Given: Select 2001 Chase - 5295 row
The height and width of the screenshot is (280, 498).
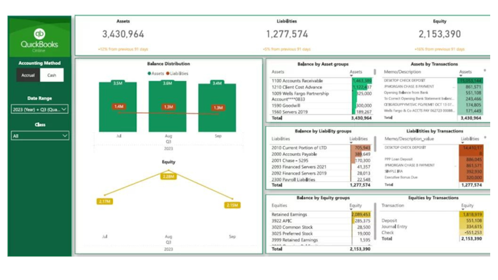Looking at the screenshot, I should point(321,161).
